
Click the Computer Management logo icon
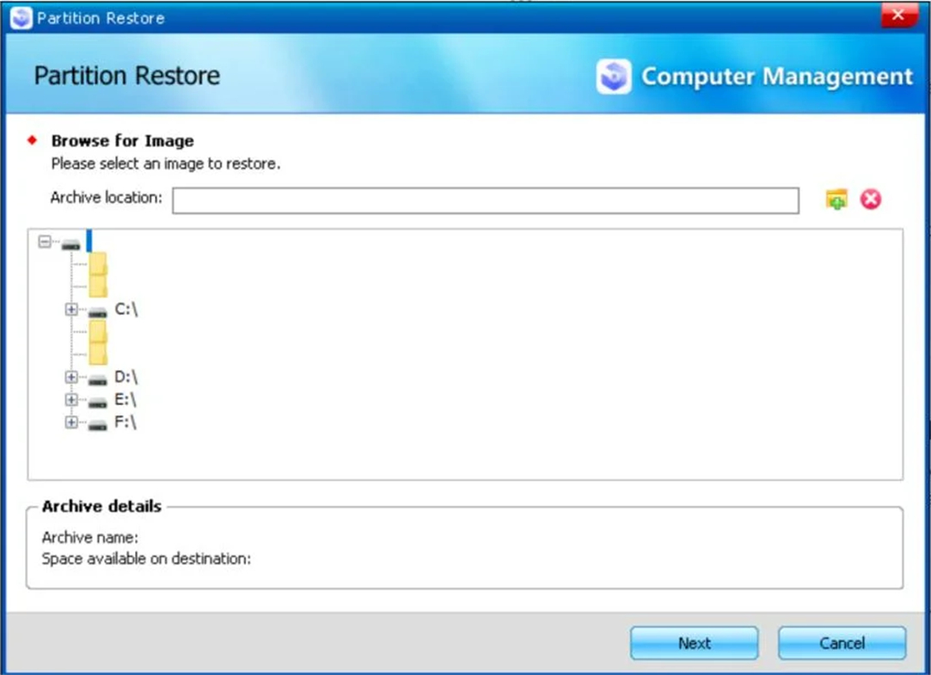click(x=614, y=77)
